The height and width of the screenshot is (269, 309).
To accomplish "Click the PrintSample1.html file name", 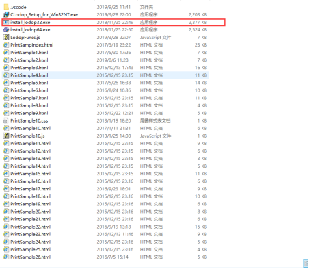I will click(29, 53).
